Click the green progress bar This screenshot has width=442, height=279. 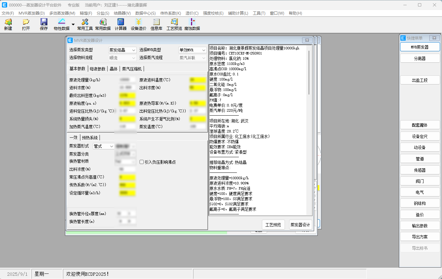146,233
